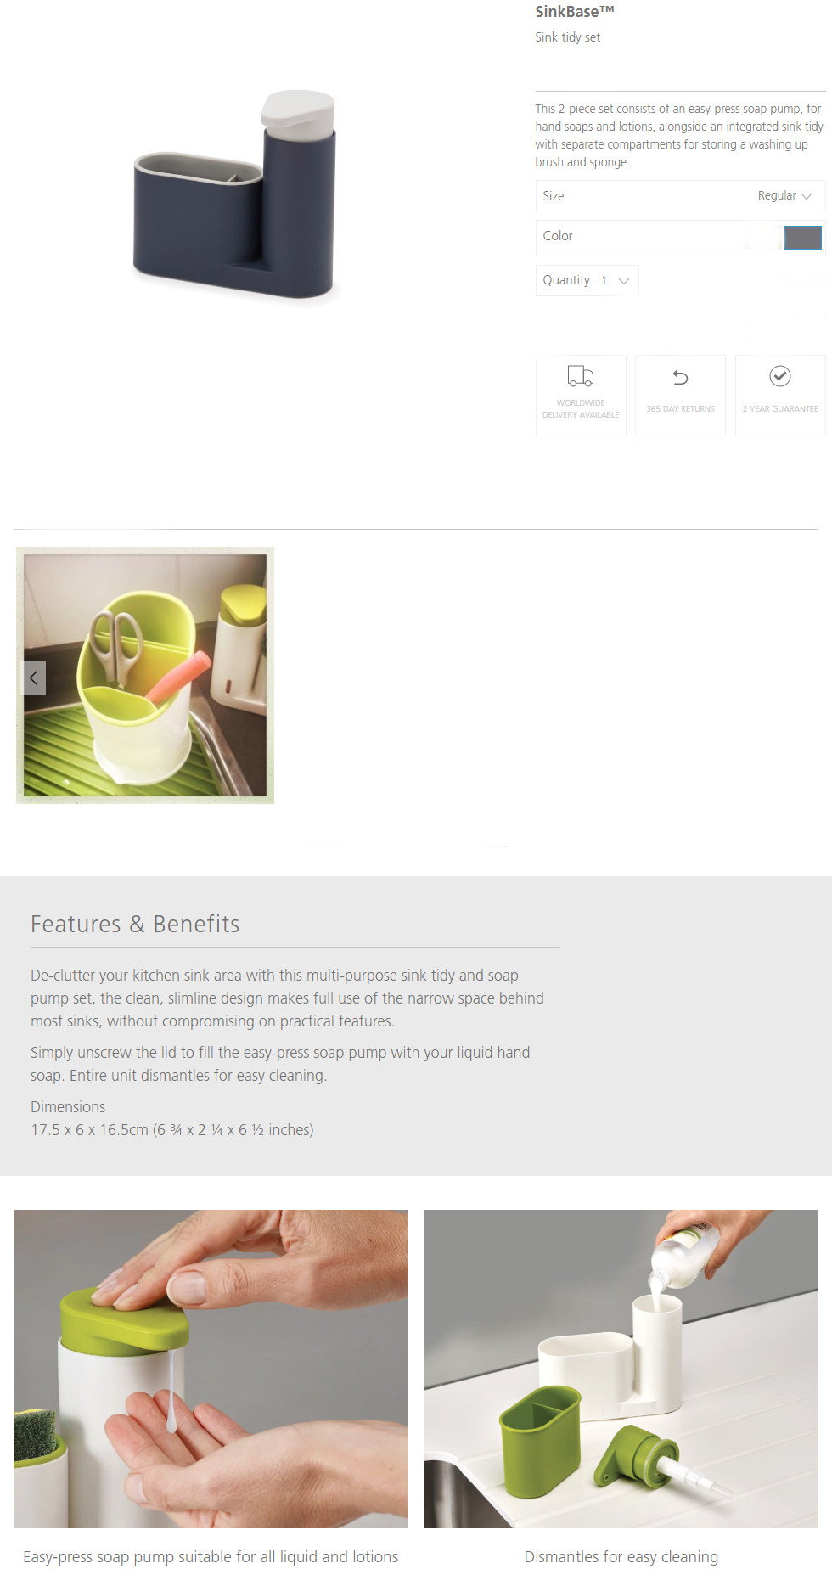Click the SinkBase product title
The width and height of the screenshot is (832, 1569).
point(575,12)
